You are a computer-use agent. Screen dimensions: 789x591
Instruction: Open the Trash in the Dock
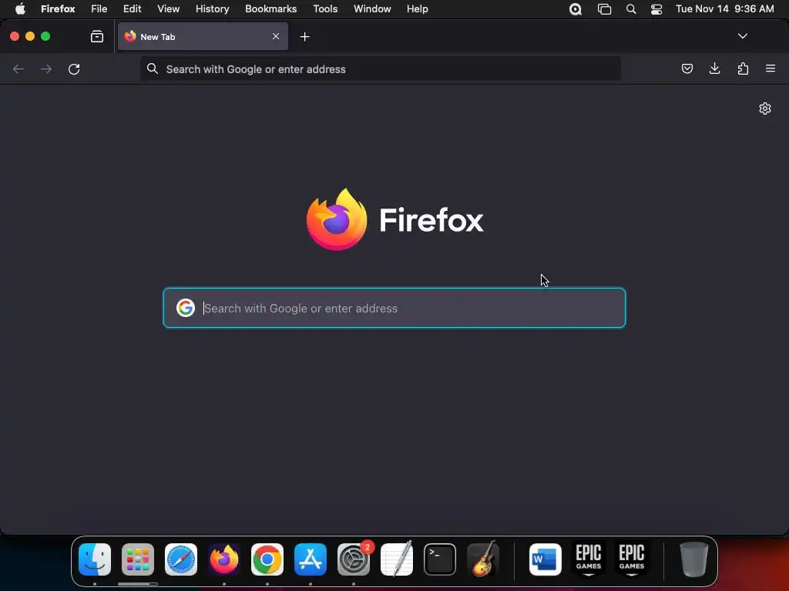point(694,559)
